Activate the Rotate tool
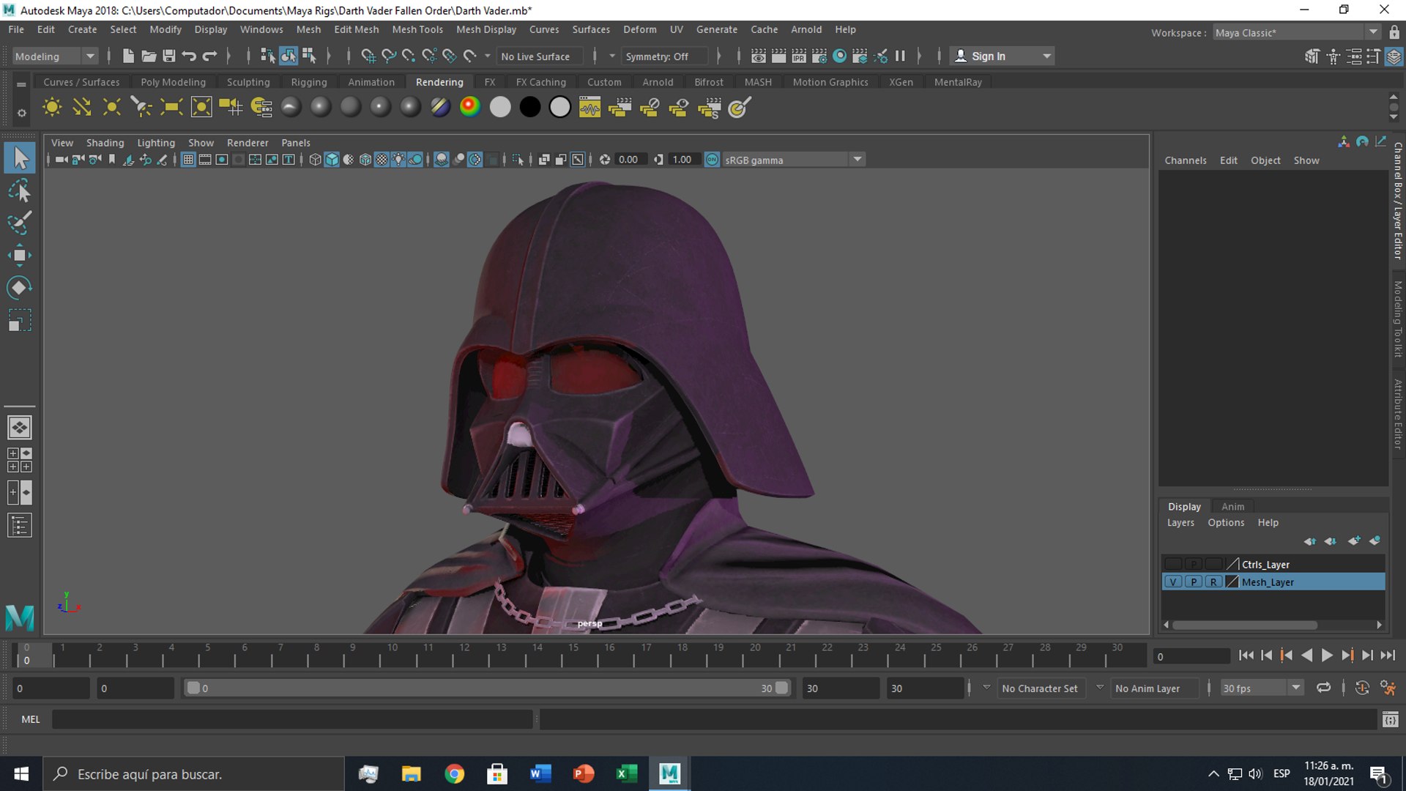The width and height of the screenshot is (1406, 791). [x=20, y=287]
